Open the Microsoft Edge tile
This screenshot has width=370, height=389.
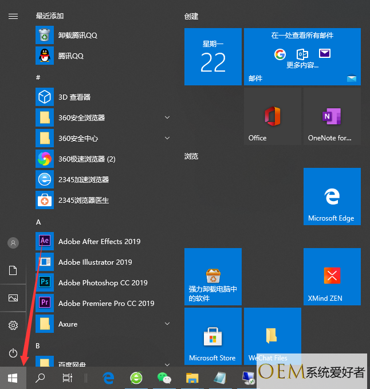pos(332,197)
